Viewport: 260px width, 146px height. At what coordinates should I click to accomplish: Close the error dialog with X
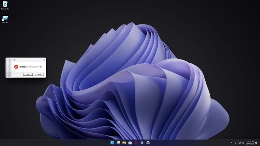44,60
